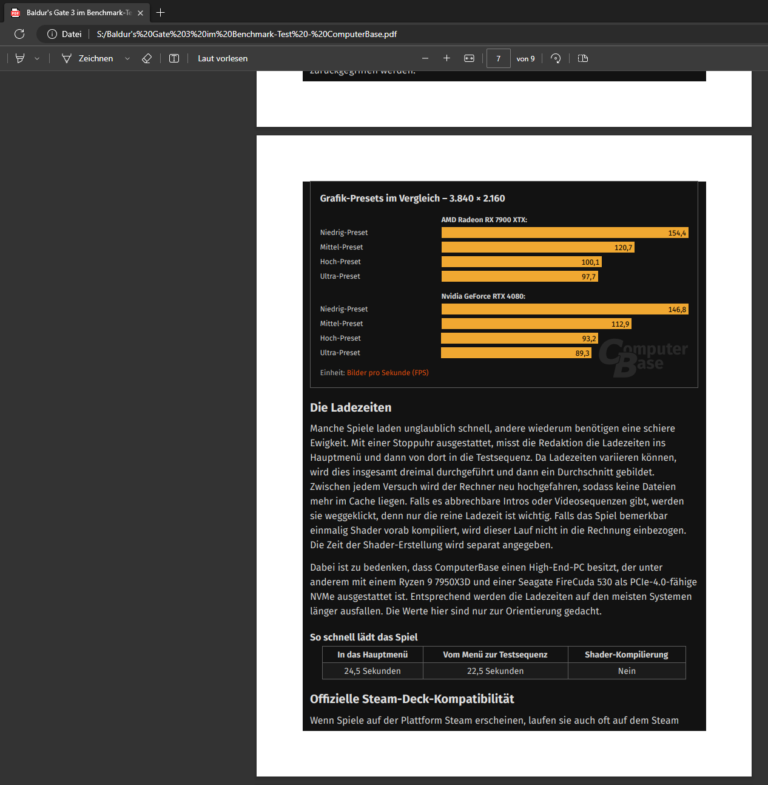This screenshot has height=785, width=768.
Task: Click the address bar file path
Action: [x=247, y=34]
